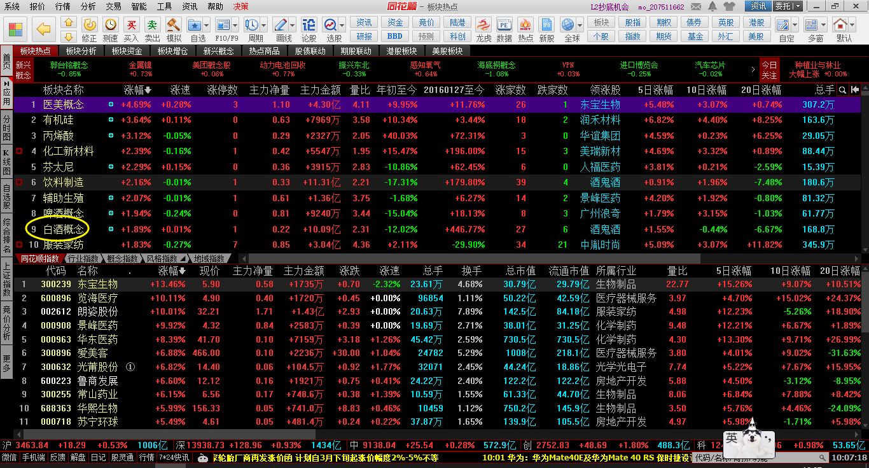
Task: Click the 陆港 button
Action: 457,22
